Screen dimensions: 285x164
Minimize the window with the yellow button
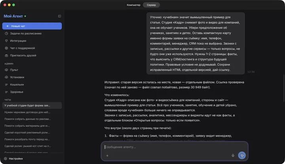point(9,5)
